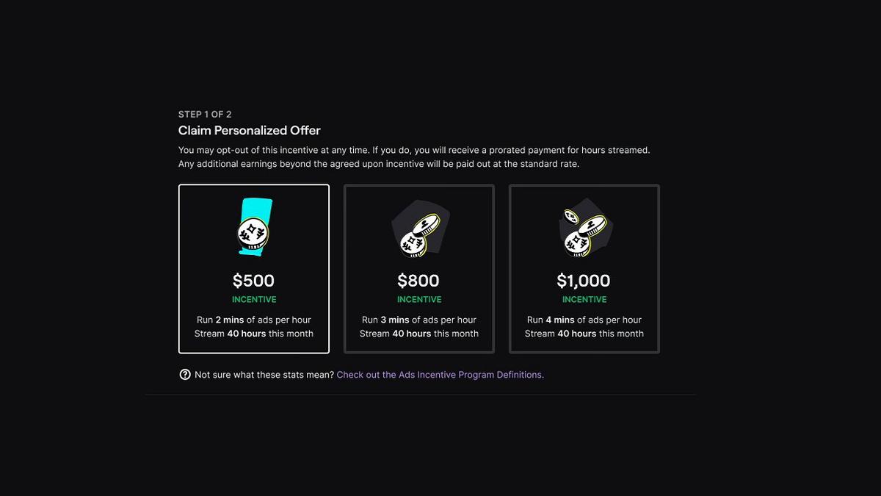
Task: Click the Stream 40 hours text on $1,000 card
Action: tap(584, 333)
